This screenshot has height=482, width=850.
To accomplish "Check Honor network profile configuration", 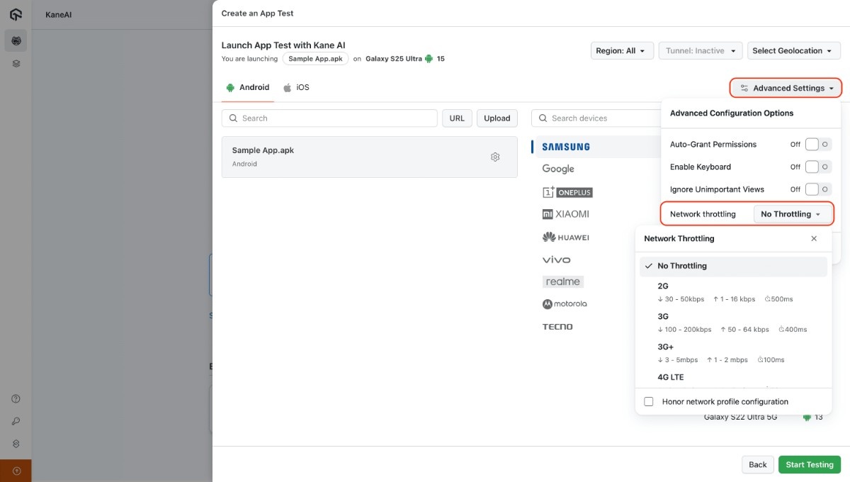I will click(649, 402).
